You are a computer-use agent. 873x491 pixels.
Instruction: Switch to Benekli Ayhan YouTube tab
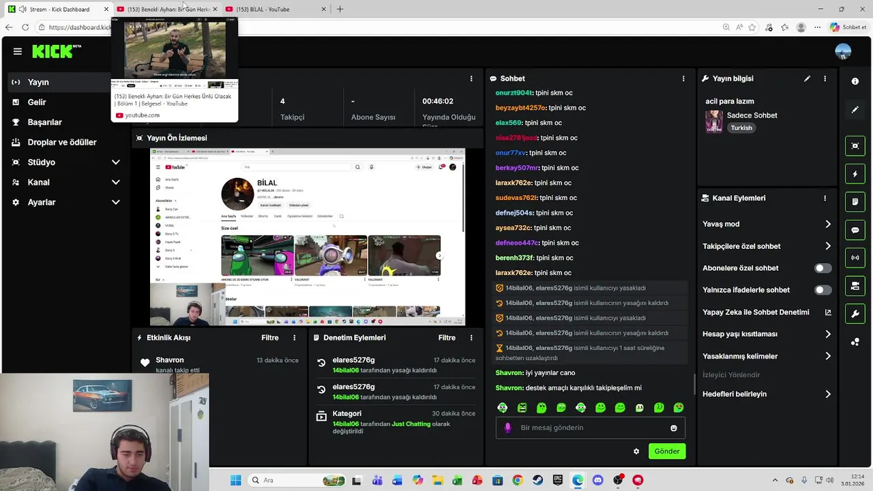tap(166, 9)
